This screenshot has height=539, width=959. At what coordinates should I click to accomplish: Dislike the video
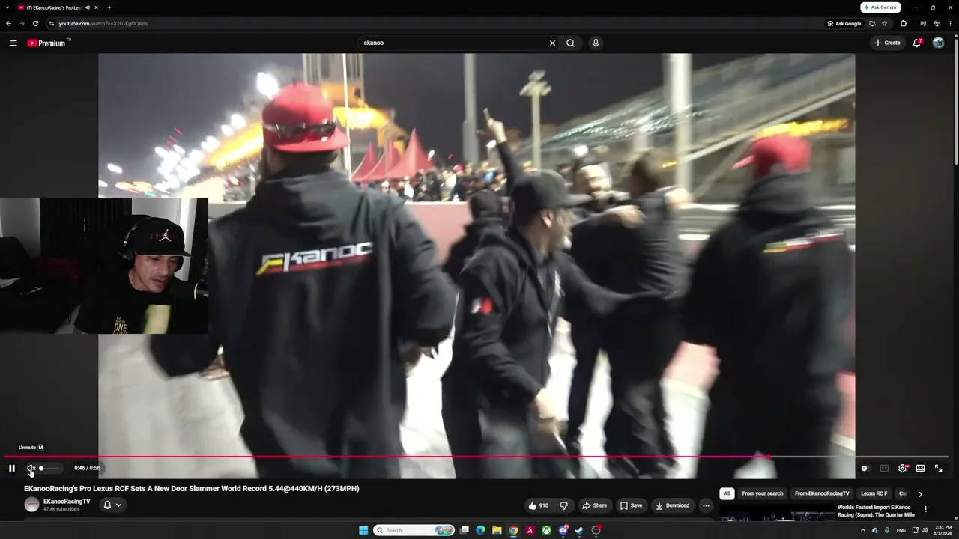coord(564,505)
